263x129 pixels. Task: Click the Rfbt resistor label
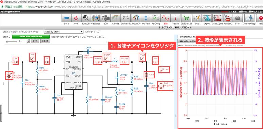pyautogui.click(x=136, y=77)
